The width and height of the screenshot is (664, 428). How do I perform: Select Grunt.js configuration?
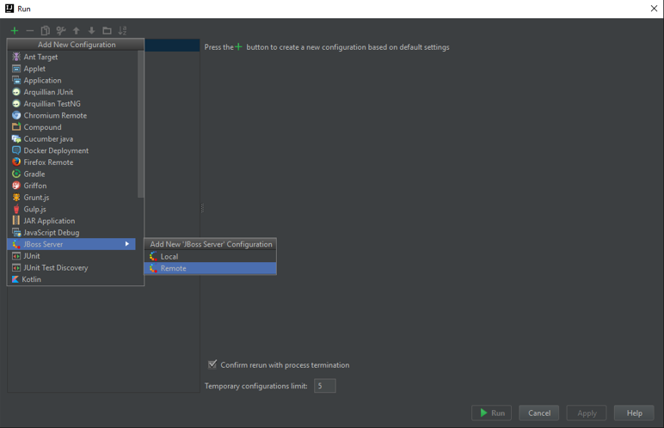click(71, 198)
